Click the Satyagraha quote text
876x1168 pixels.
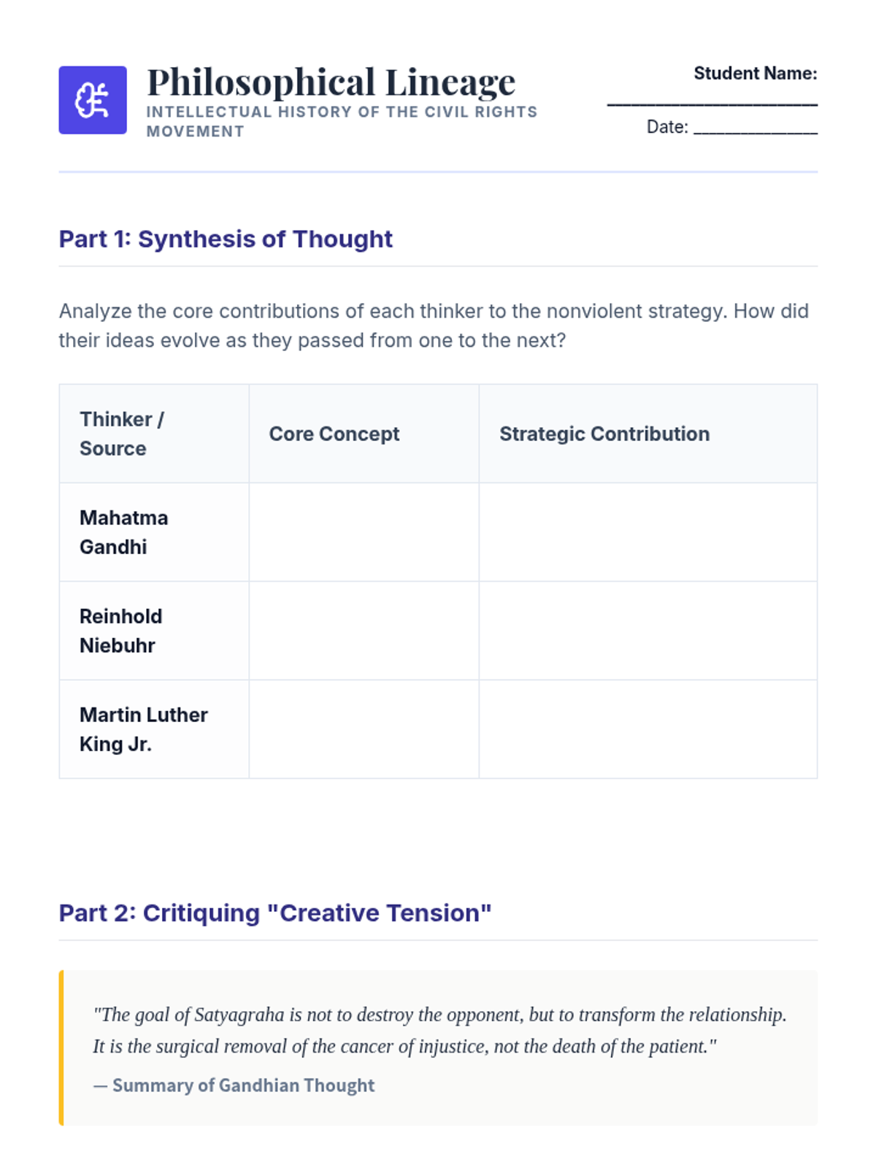tap(439, 1030)
